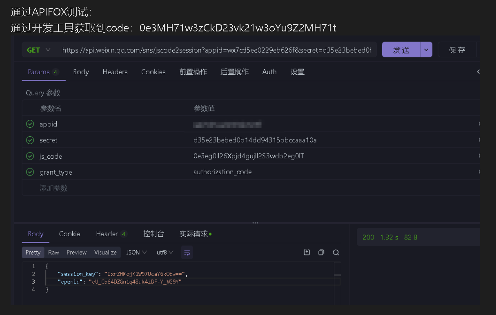Click the request URL input field
The width and height of the screenshot is (496, 315).
[x=216, y=50]
